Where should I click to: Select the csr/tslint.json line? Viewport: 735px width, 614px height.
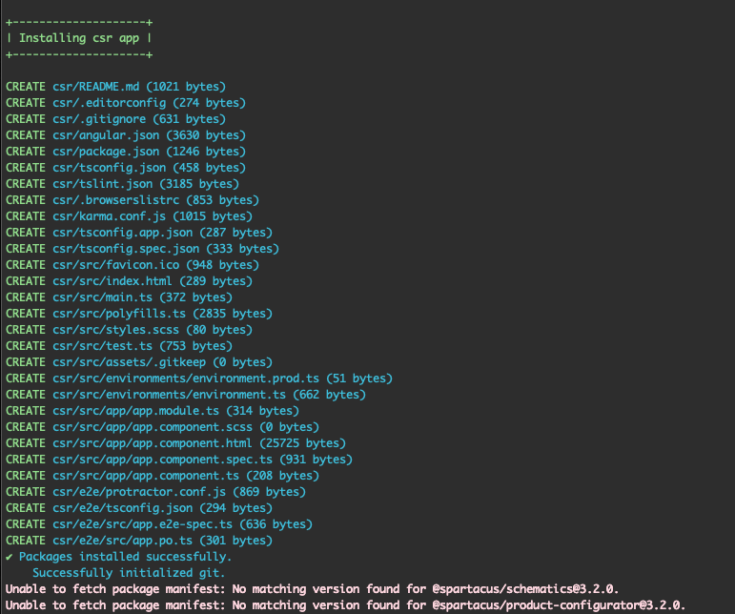(122, 184)
